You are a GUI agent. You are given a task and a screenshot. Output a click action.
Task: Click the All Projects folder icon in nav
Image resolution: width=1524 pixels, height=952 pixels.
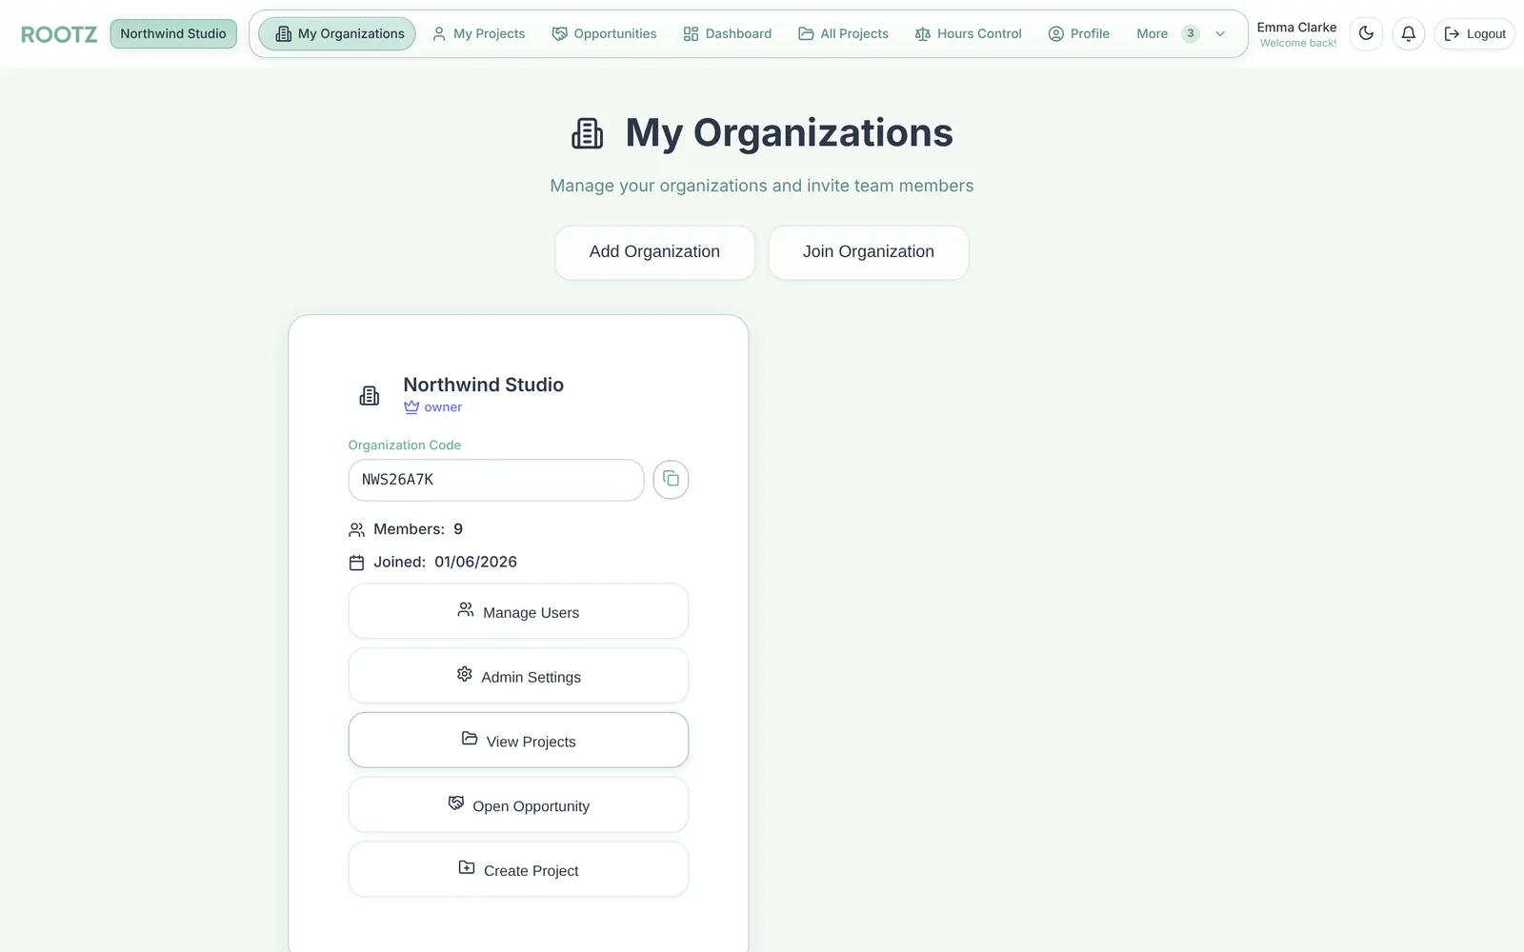pos(806,34)
